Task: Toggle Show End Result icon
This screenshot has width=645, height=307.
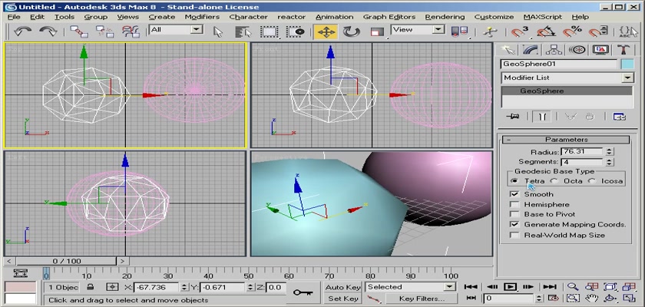Action: click(542, 117)
